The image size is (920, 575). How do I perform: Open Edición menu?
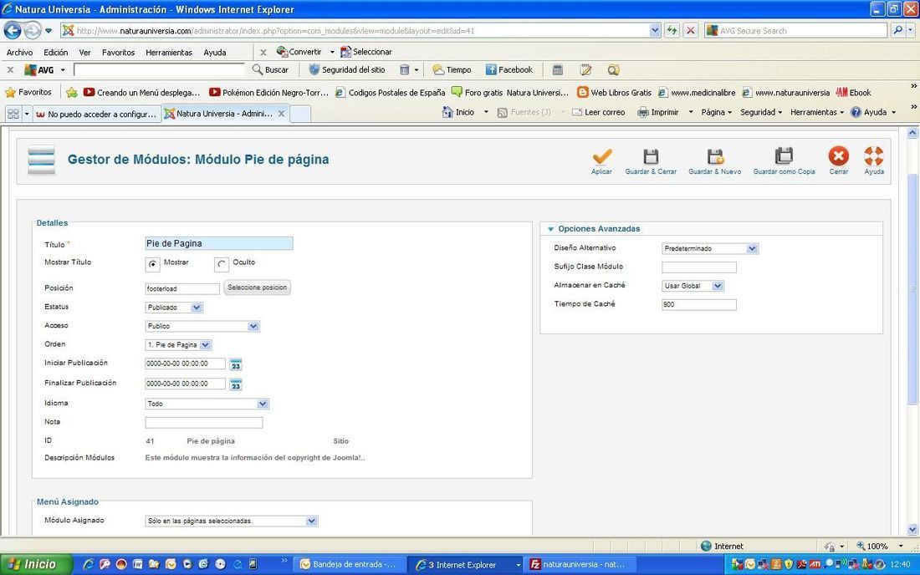[56, 52]
